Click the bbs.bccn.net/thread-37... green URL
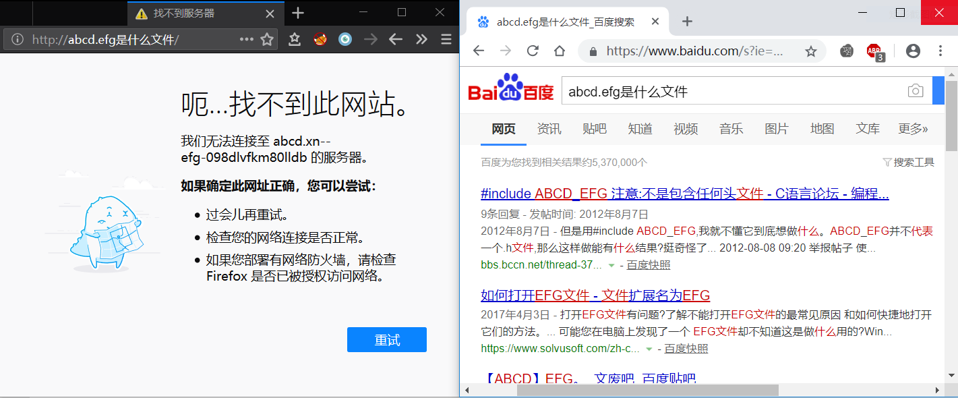 pyautogui.click(x=541, y=265)
